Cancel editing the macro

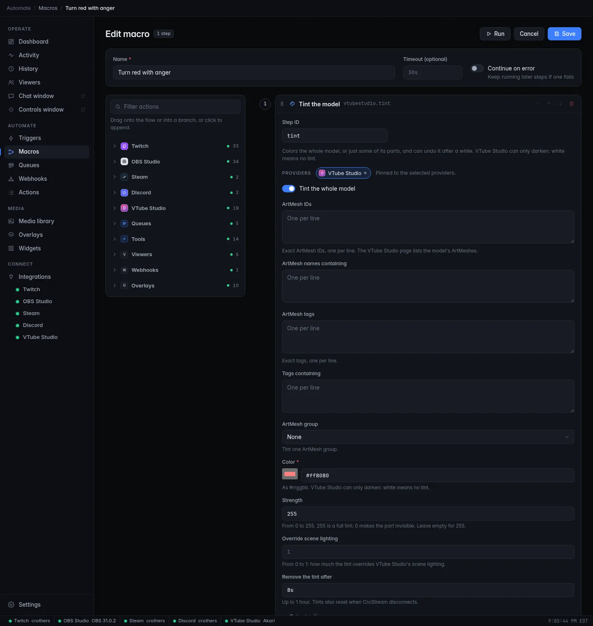pyautogui.click(x=529, y=34)
